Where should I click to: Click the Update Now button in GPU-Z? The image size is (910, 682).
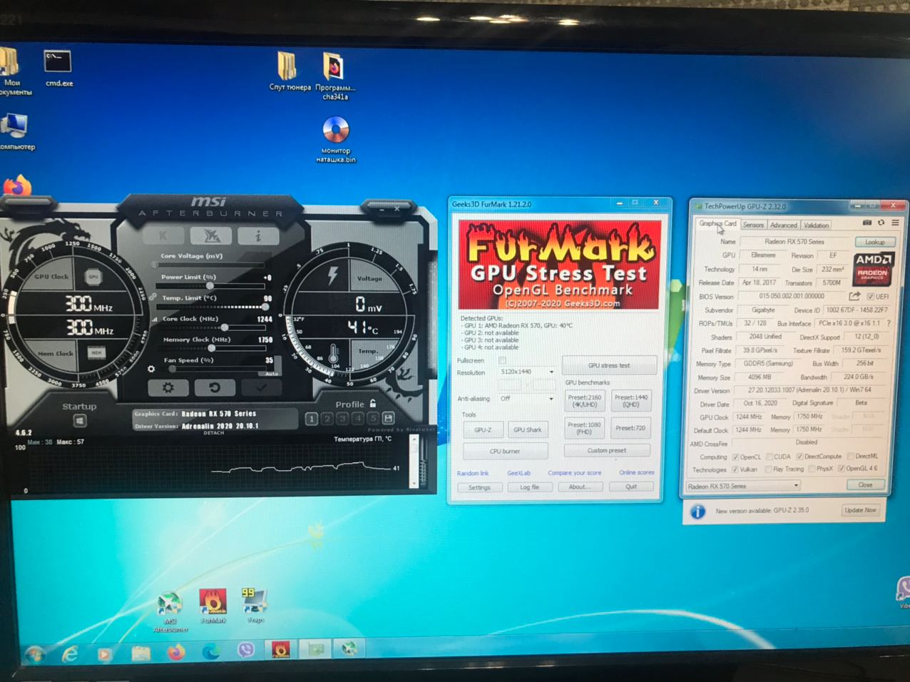(x=860, y=510)
